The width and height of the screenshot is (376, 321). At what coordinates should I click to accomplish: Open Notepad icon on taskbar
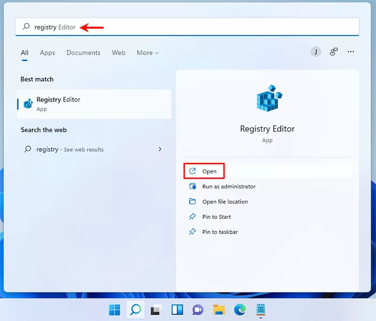pyautogui.click(x=261, y=310)
